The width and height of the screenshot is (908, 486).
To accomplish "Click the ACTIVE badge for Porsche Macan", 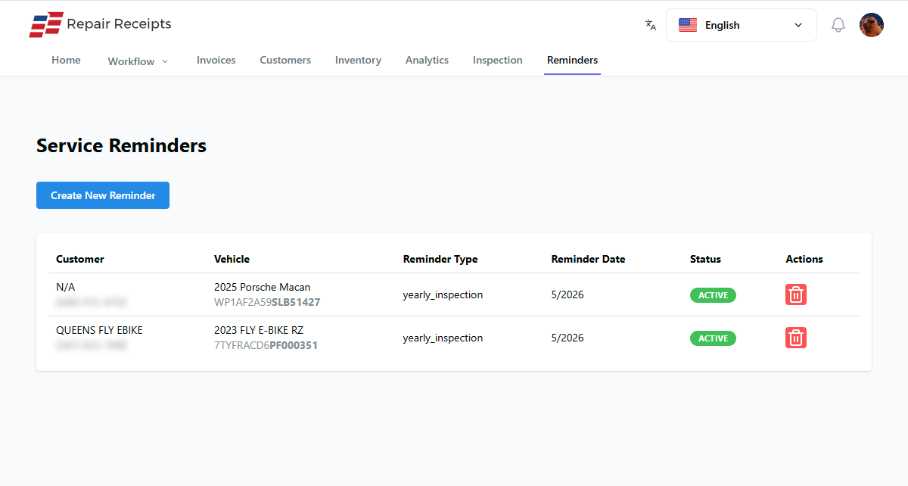I will point(713,295).
